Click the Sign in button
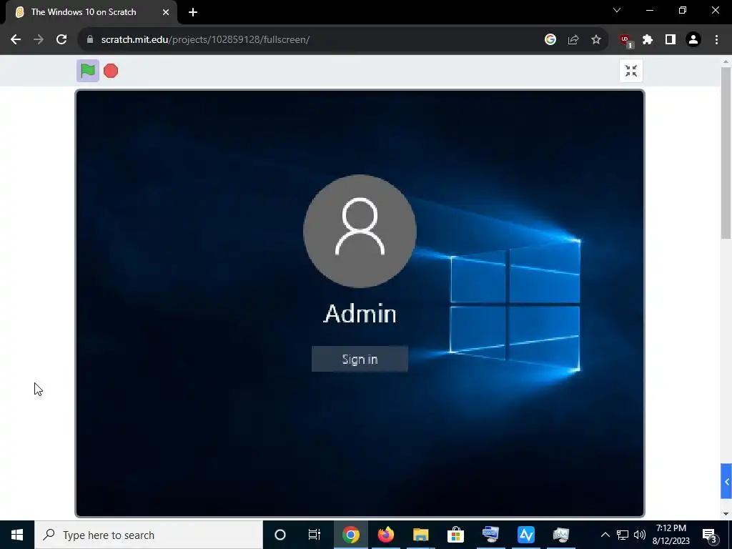 pyautogui.click(x=360, y=359)
